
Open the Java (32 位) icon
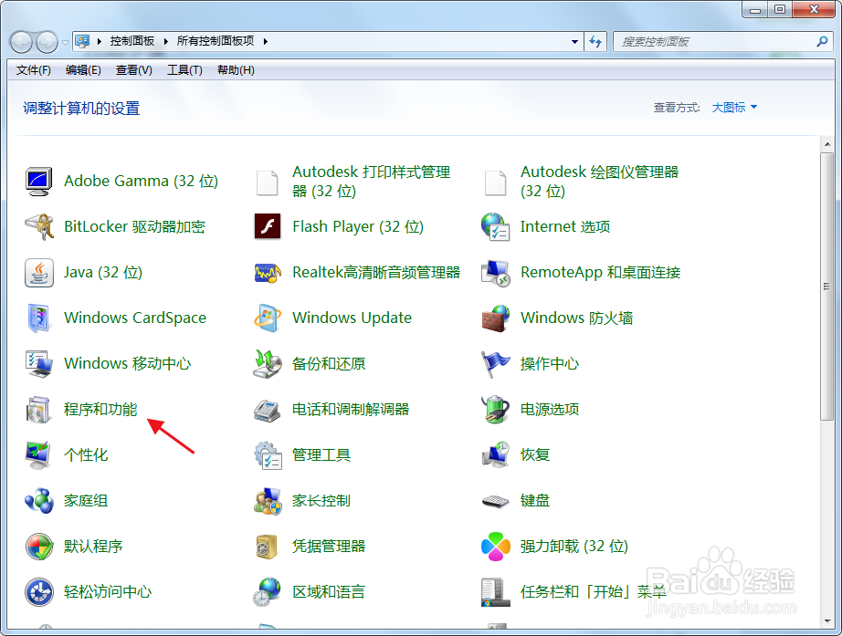(x=38, y=273)
